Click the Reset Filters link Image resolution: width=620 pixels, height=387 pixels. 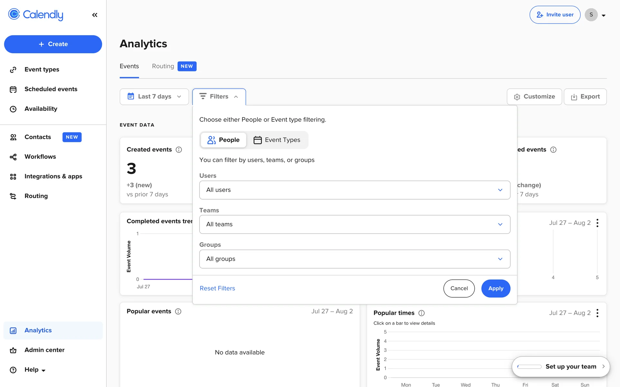pyautogui.click(x=217, y=288)
